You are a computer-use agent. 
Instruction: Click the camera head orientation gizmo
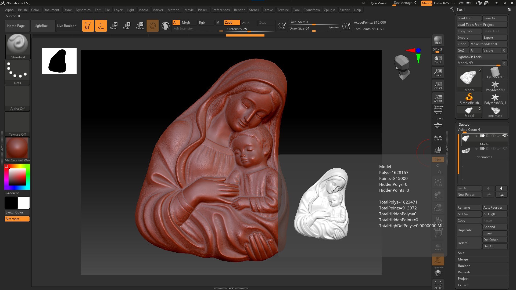point(402,67)
